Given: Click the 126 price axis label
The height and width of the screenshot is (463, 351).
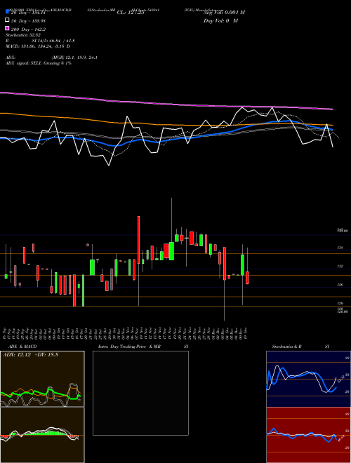Looking at the screenshot, I should (x=340, y=285).
